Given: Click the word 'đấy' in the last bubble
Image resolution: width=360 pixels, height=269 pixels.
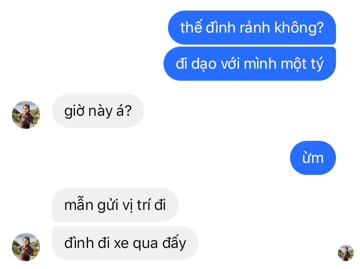Looking at the screenshot, I should pos(174,243).
